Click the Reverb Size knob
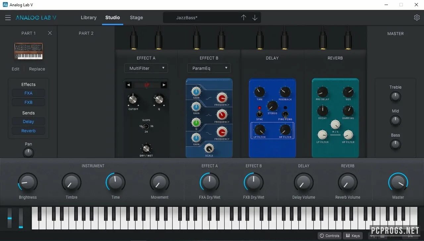424x241 pixels. pos(348,92)
